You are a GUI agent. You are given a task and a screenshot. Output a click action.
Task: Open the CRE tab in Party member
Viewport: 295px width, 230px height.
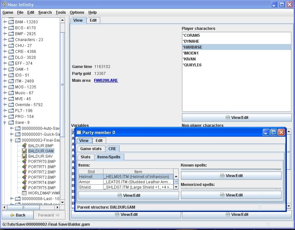point(112,149)
